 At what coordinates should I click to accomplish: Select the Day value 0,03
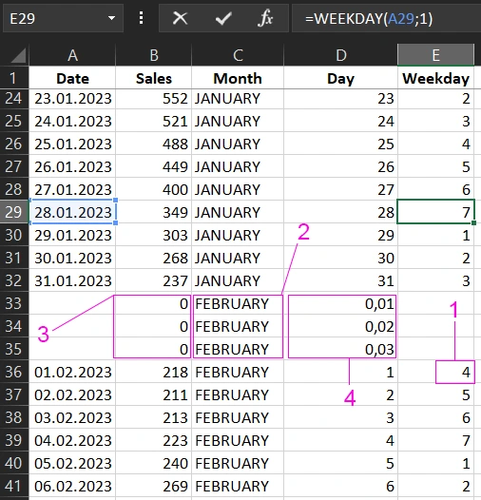coord(340,349)
